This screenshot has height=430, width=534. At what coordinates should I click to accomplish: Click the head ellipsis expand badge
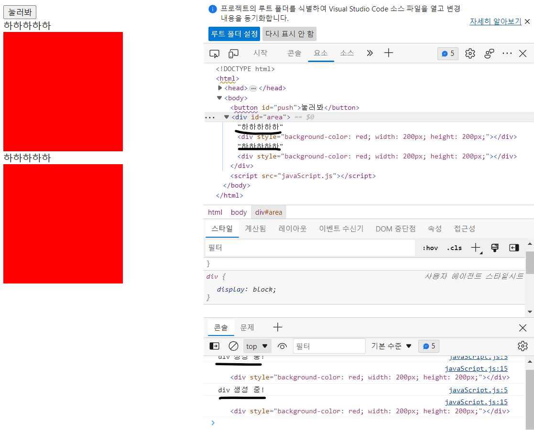[x=253, y=88]
